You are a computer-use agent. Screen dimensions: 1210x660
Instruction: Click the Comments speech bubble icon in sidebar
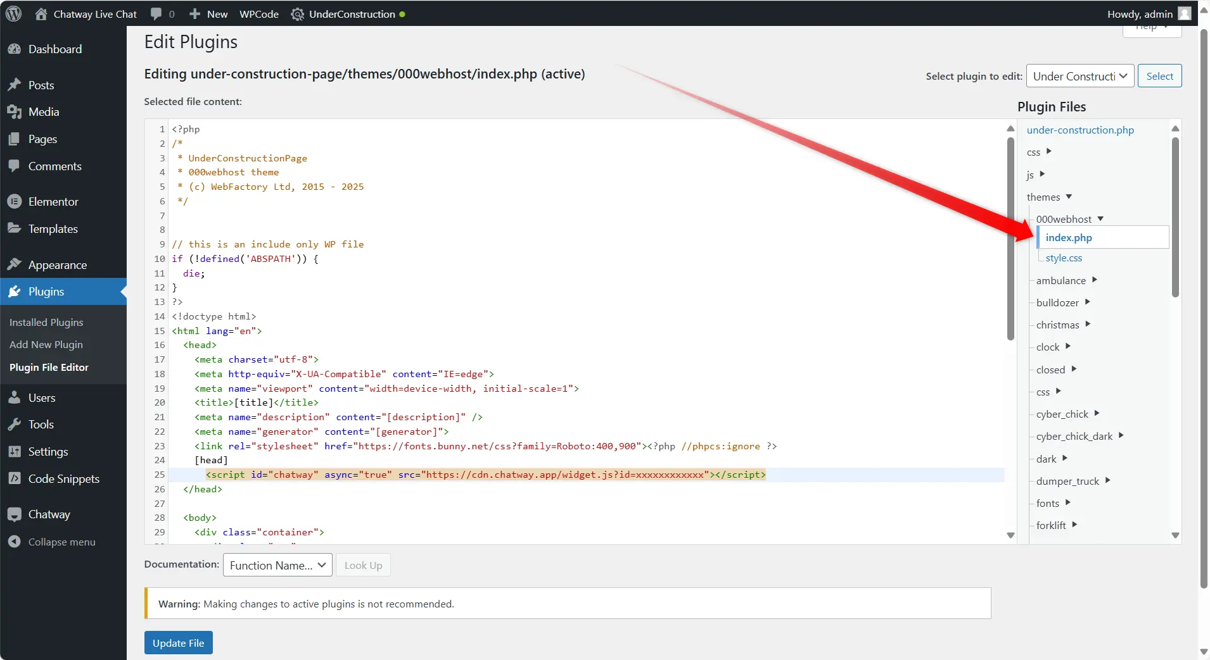pyautogui.click(x=15, y=166)
